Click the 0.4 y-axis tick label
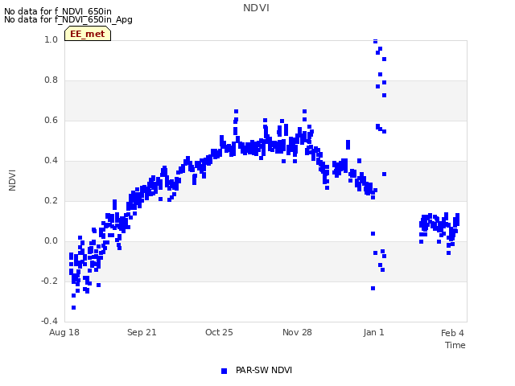 point(51,161)
